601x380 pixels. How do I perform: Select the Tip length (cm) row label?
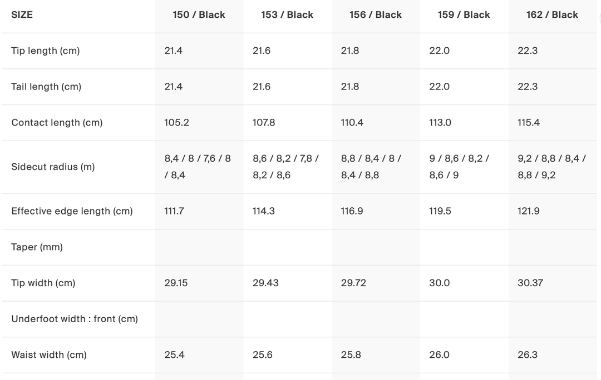coord(46,51)
